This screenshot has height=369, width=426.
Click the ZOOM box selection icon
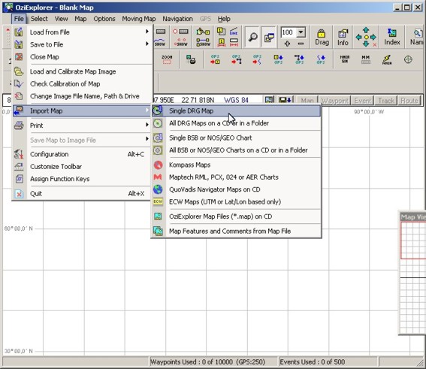167,59
